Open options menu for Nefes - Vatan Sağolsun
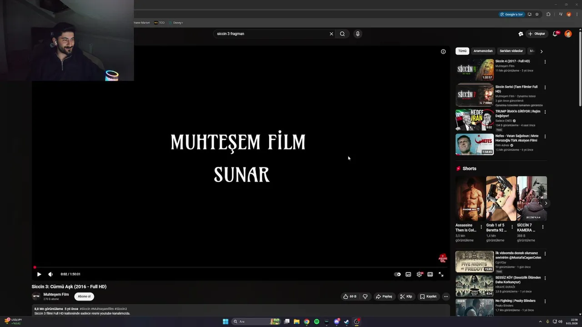582x327 pixels. point(545,136)
